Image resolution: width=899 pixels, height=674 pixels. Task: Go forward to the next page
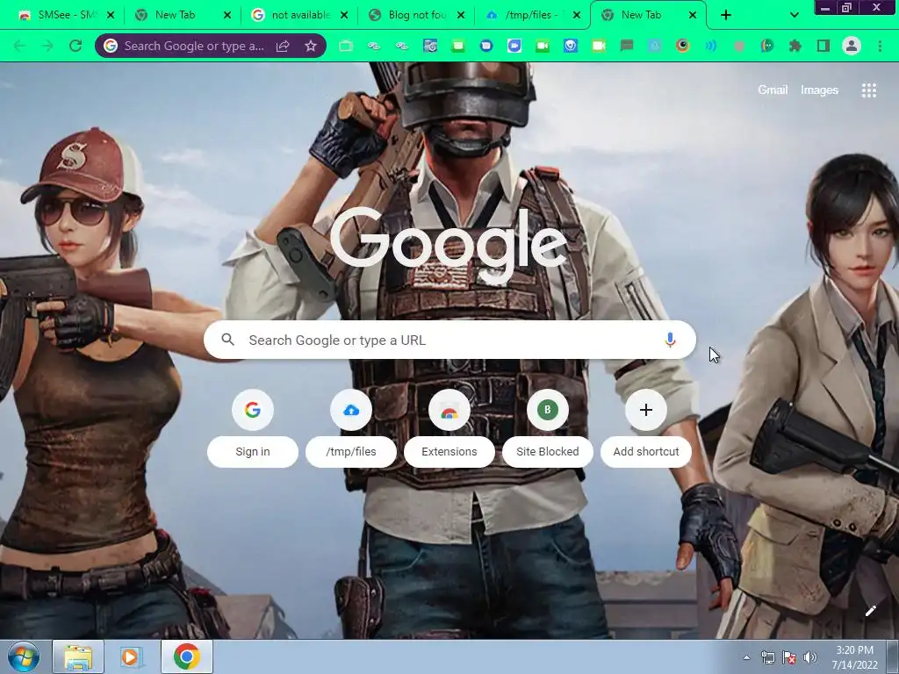pos(47,46)
